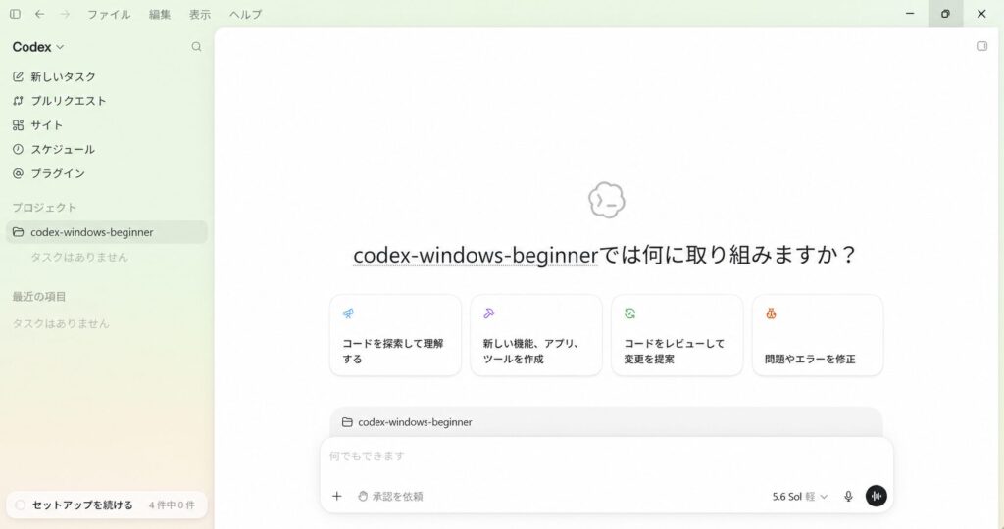This screenshot has width=1004, height=529.
Task: Click the 最近の項目 section header
Action: (x=39, y=297)
